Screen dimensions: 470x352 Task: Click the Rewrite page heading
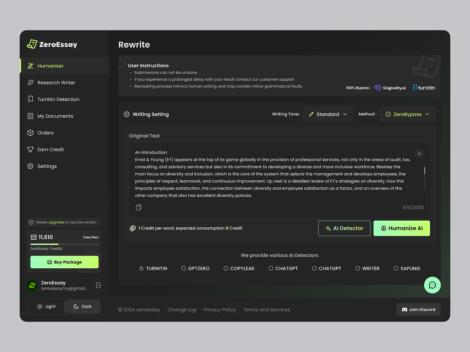(134, 45)
